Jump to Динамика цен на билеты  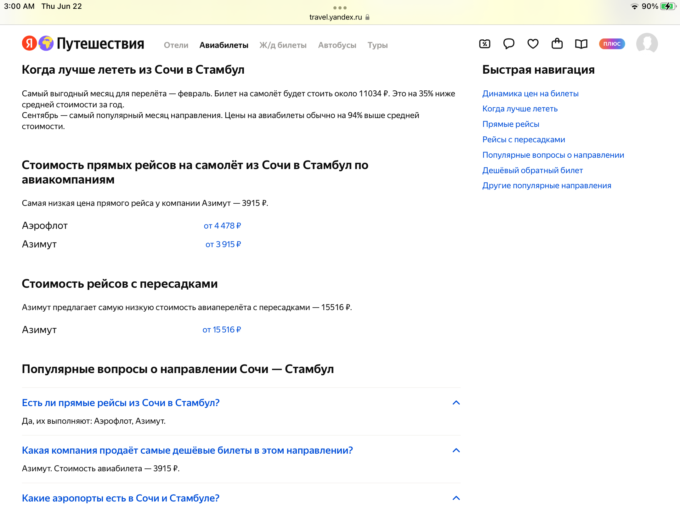(530, 93)
